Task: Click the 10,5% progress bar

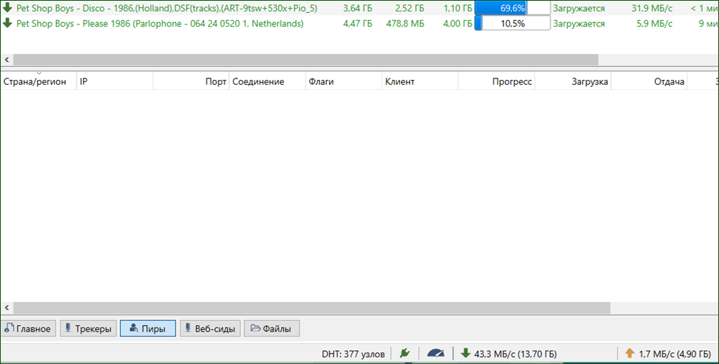Action: point(512,24)
